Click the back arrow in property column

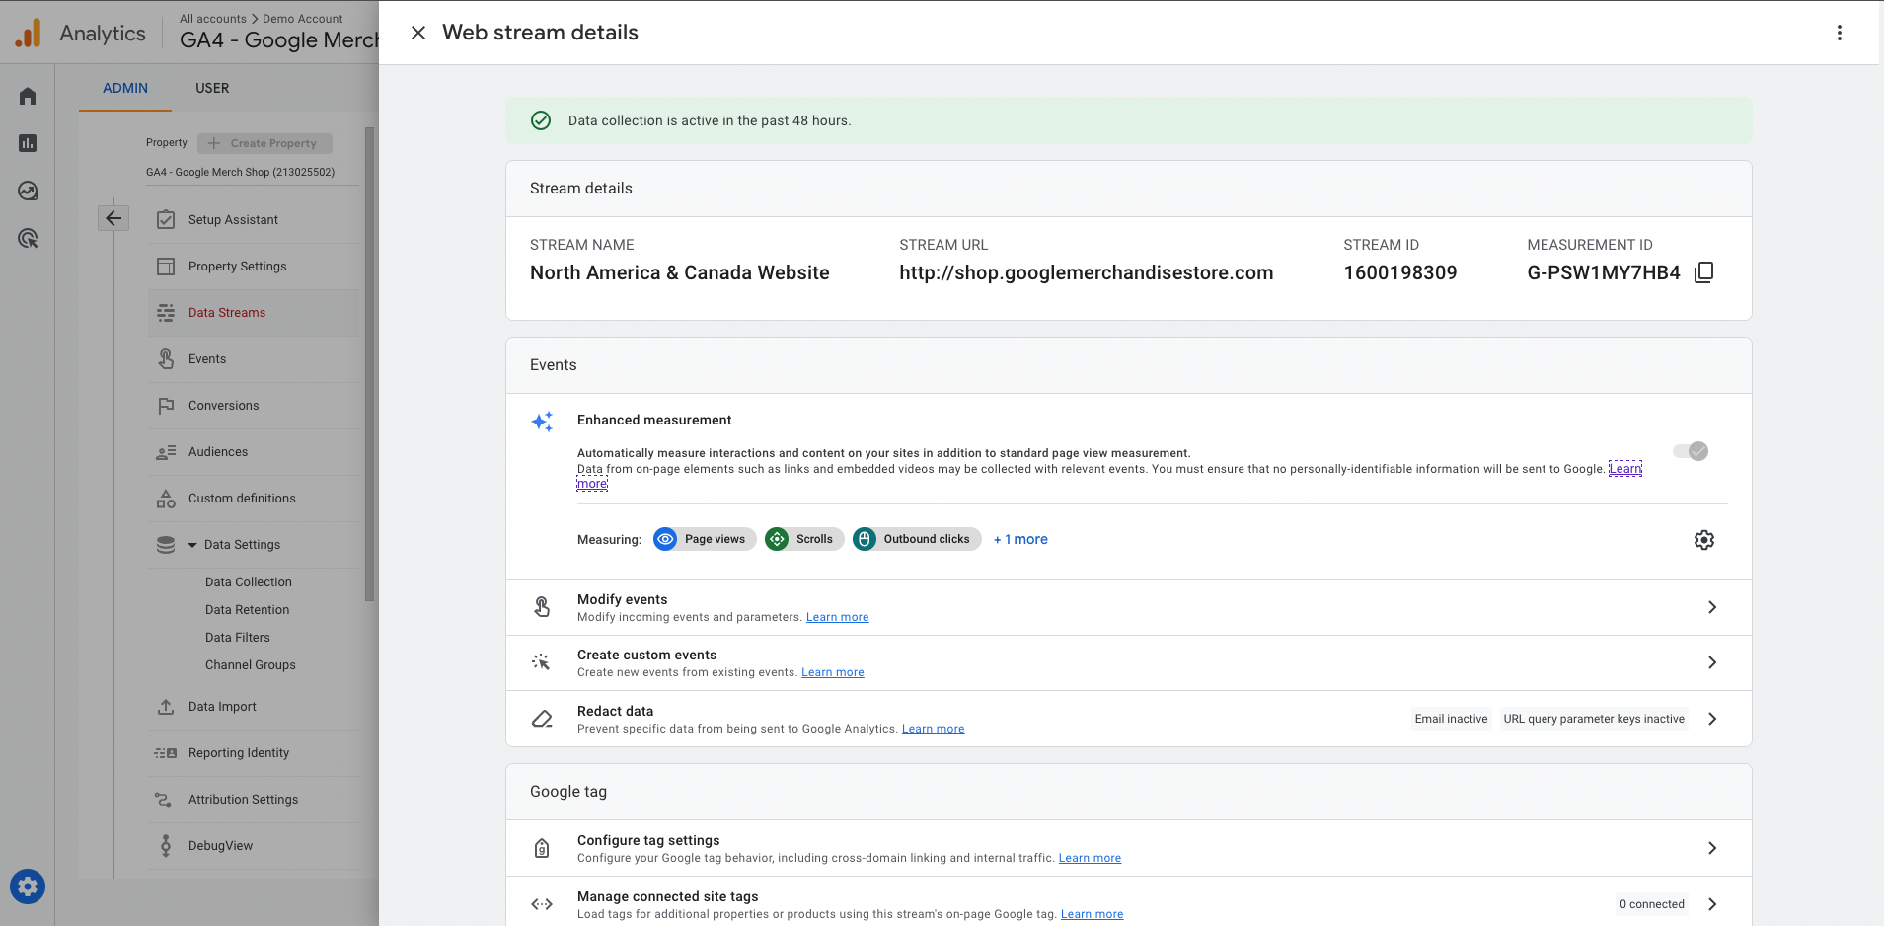(113, 218)
